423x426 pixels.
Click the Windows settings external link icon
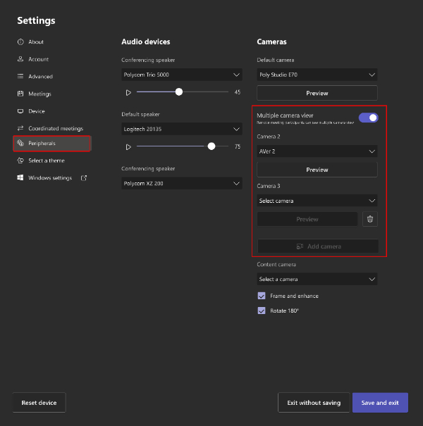coord(84,177)
